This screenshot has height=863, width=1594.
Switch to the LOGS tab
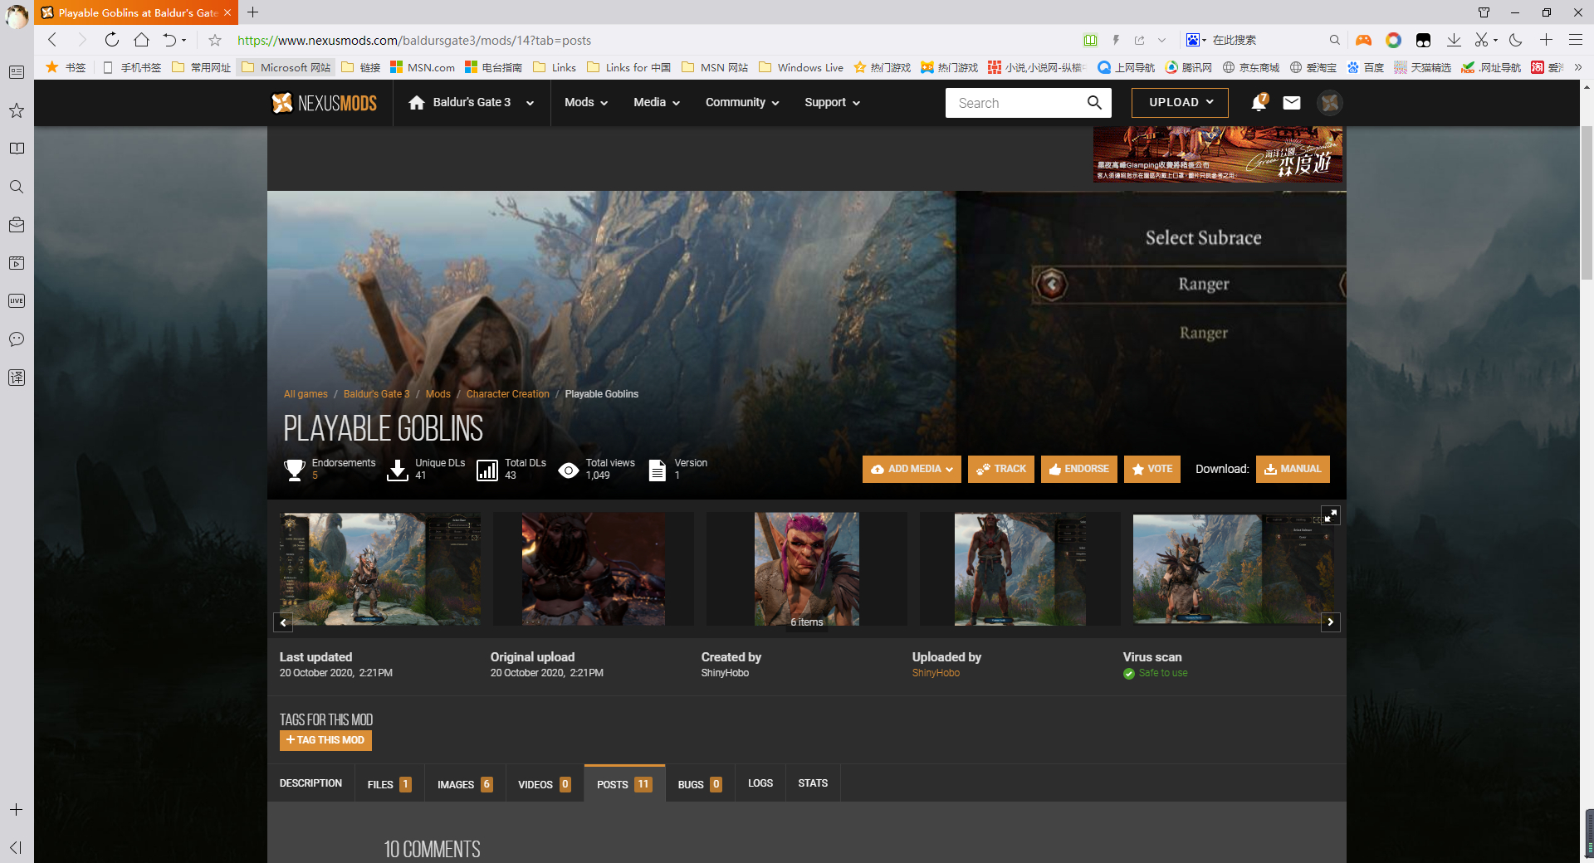(x=760, y=783)
